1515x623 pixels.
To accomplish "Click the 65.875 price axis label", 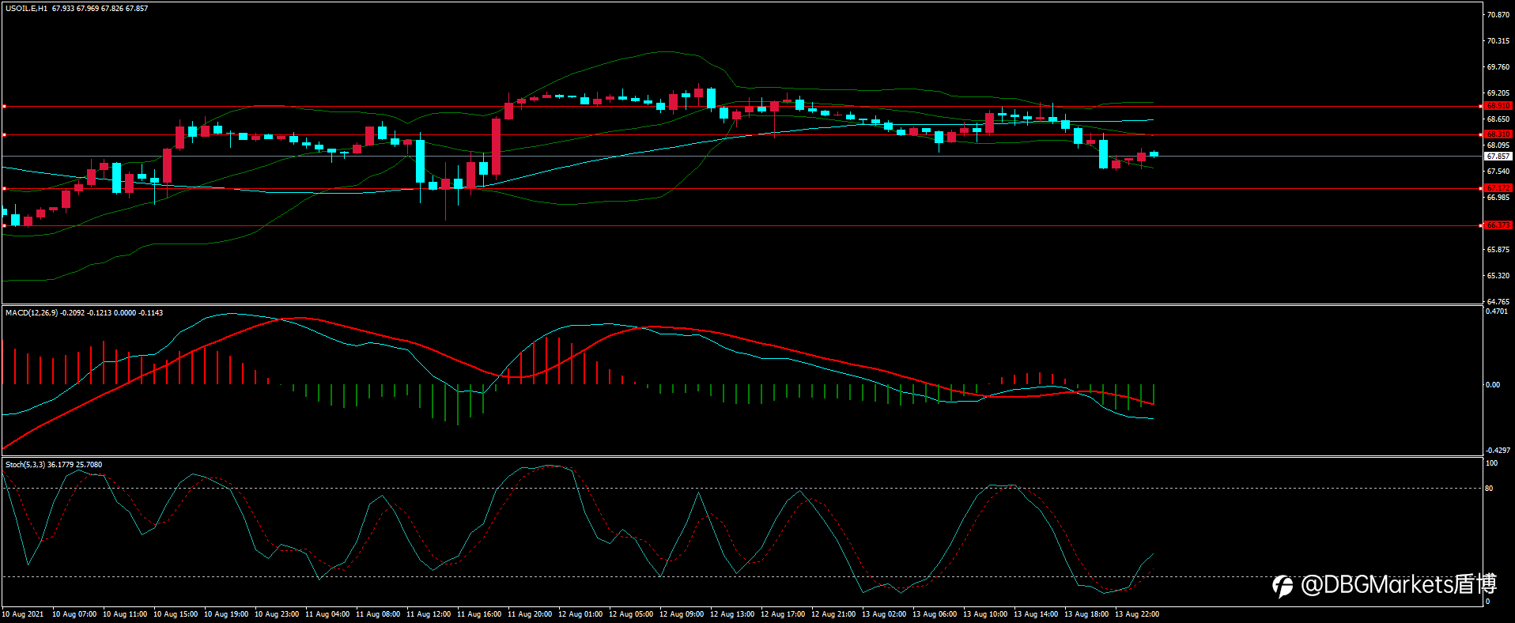I will point(1498,250).
